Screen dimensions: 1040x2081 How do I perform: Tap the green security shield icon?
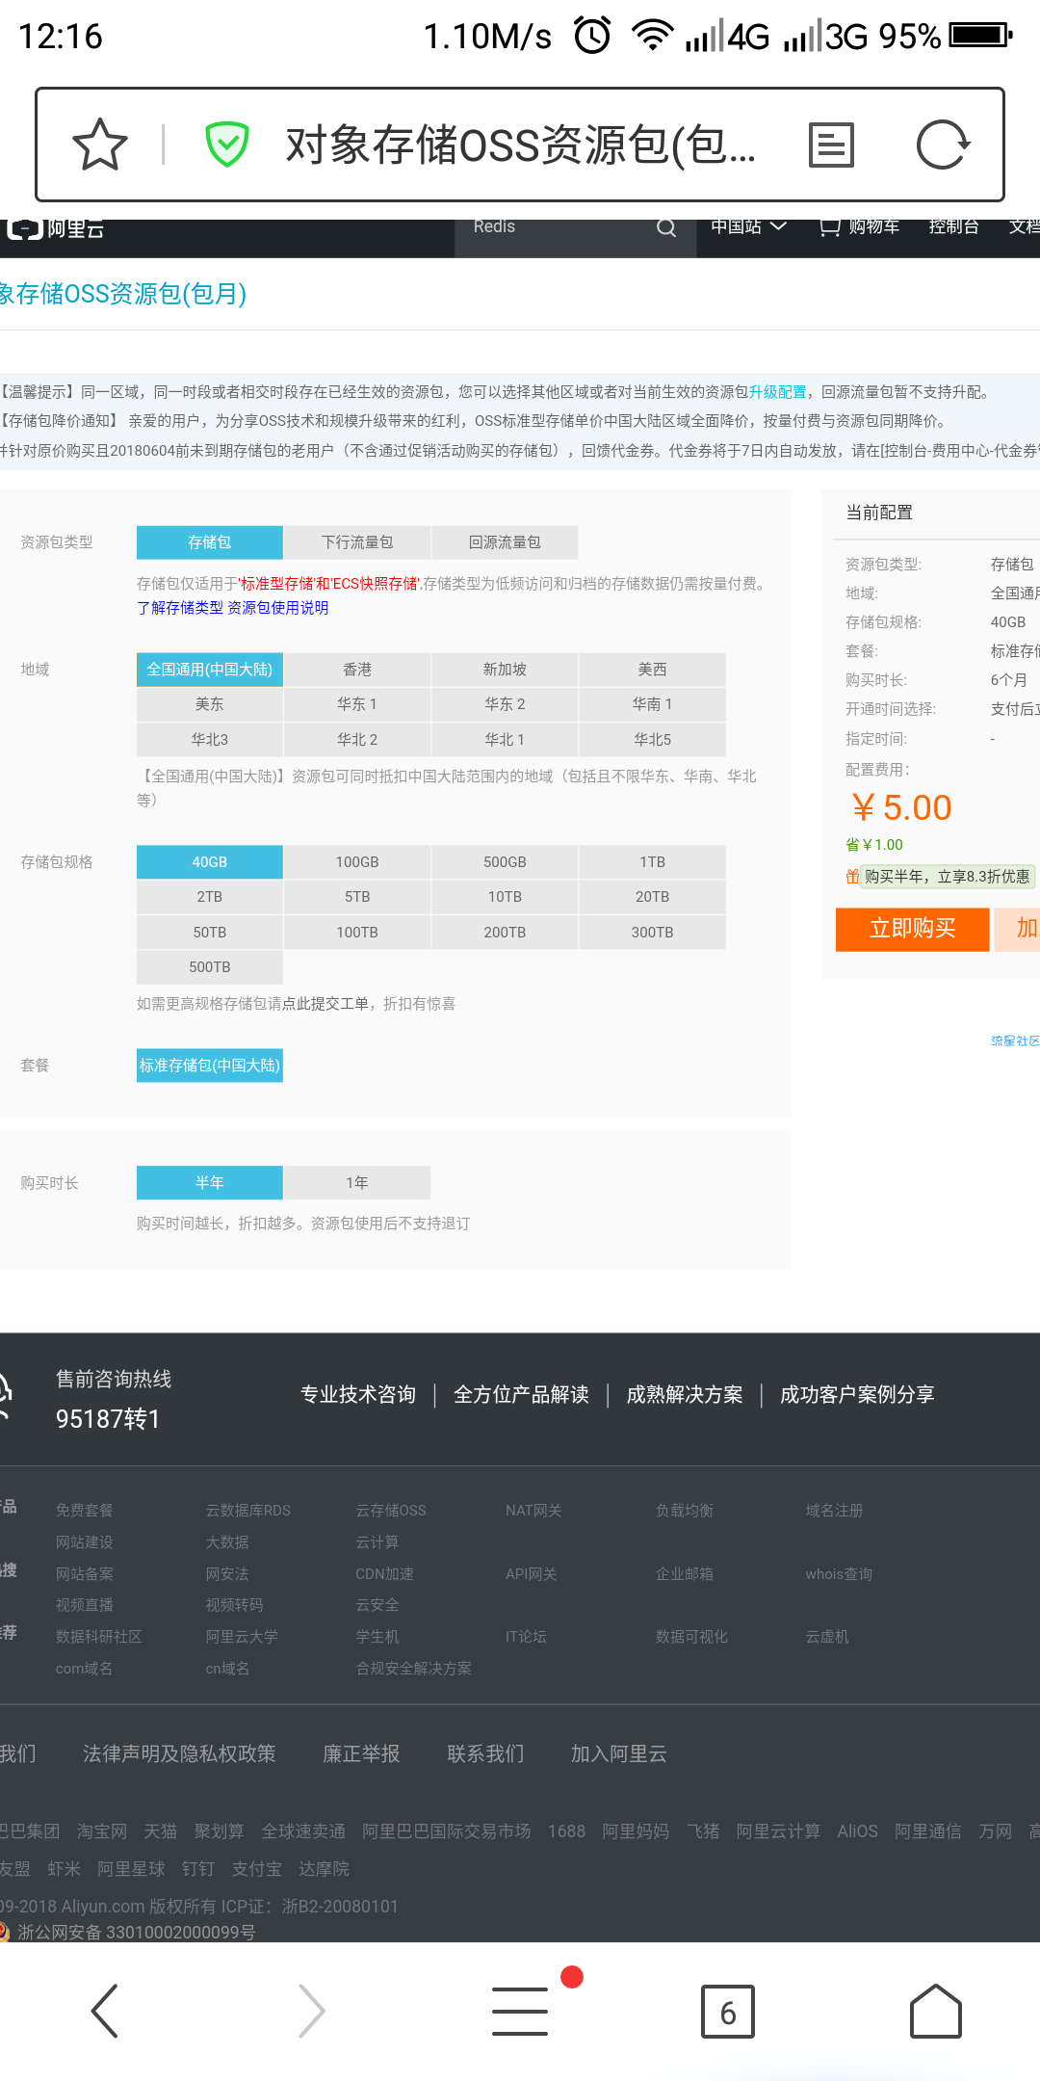click(227, 145)
